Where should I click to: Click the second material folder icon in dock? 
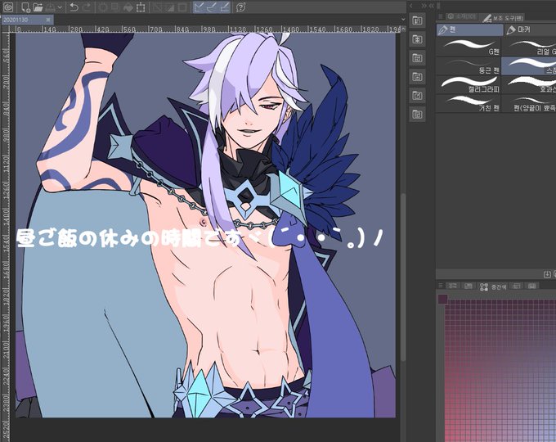pyautogui.click(x=417, y=39)
